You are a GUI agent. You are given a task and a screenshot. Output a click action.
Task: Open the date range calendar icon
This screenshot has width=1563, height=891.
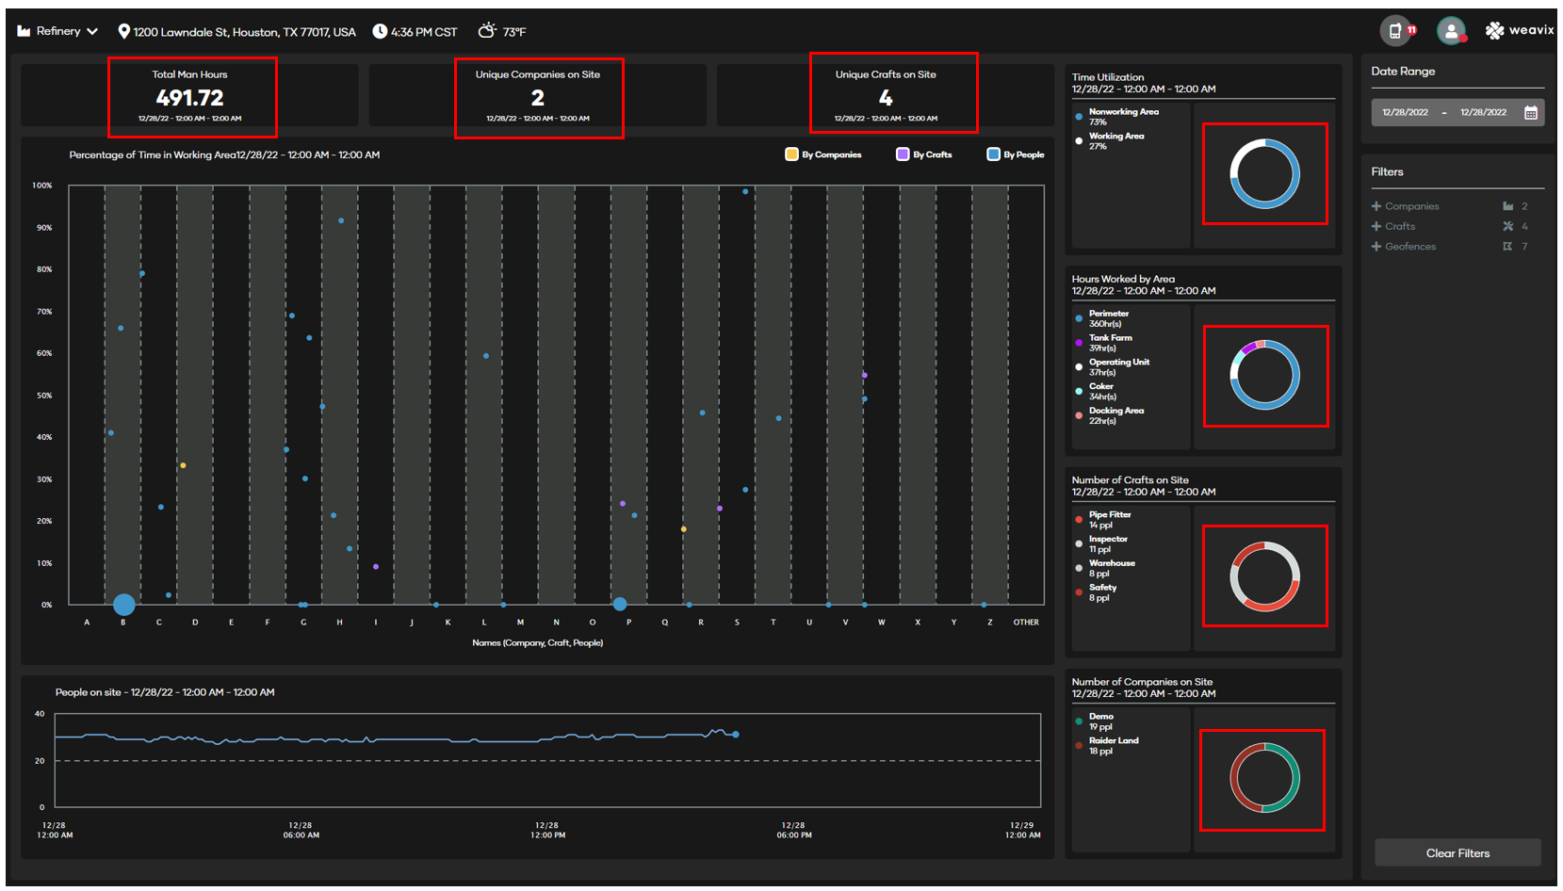click(1531, 112)
